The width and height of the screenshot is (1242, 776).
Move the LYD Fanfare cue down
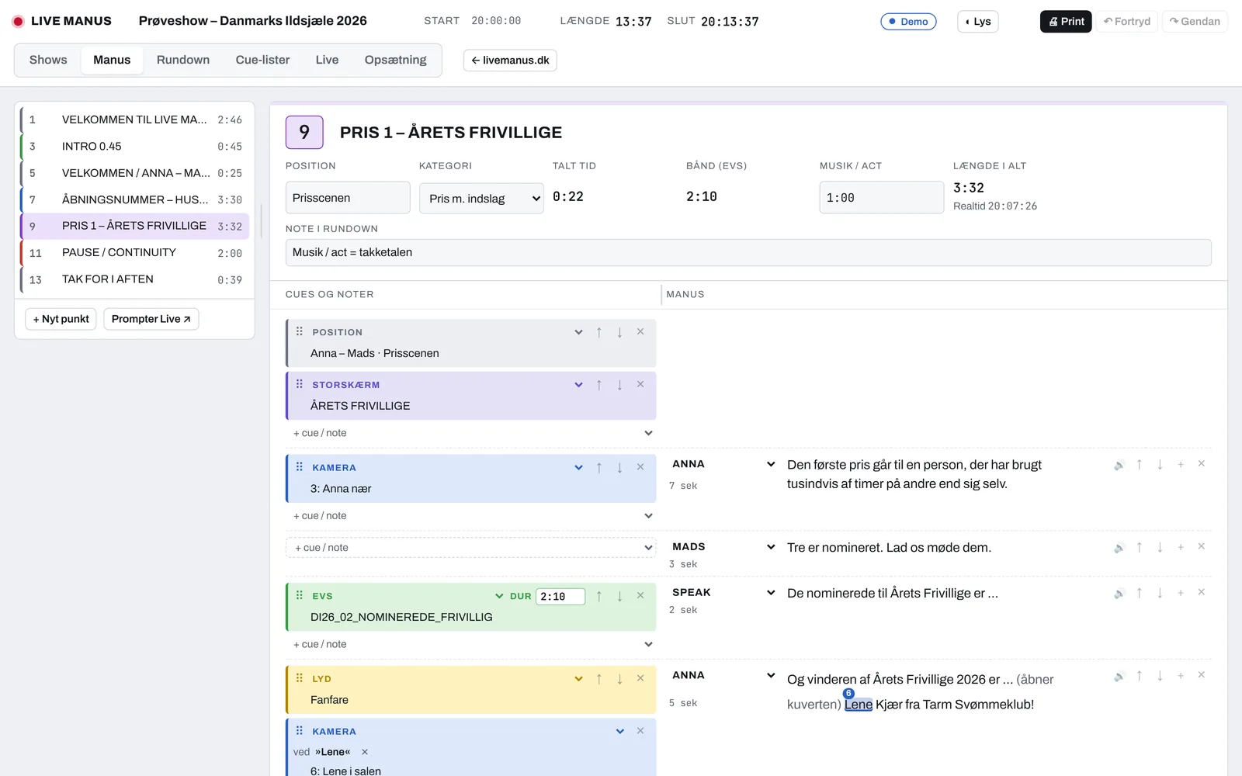click(619, 679)
